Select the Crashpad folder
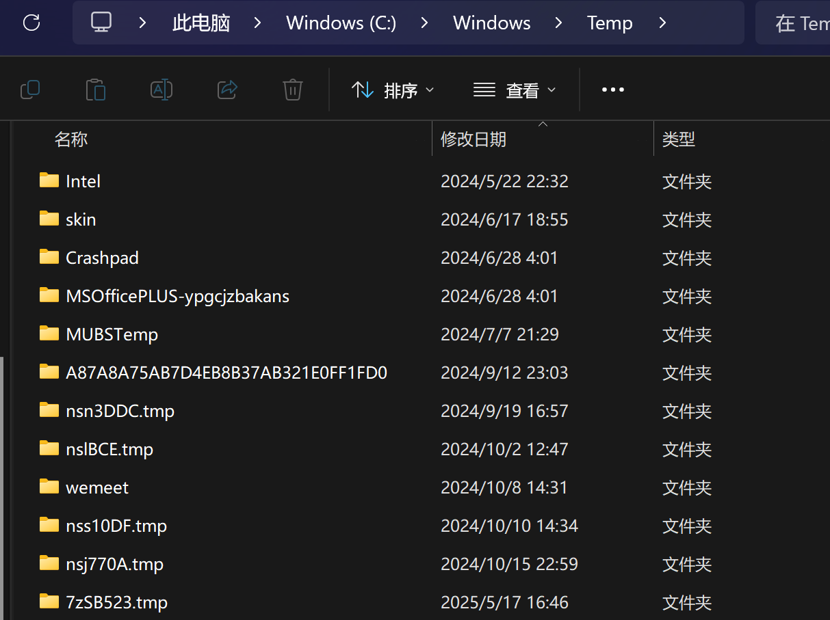This screenshot has width=830, height=620. coord(102,258)
